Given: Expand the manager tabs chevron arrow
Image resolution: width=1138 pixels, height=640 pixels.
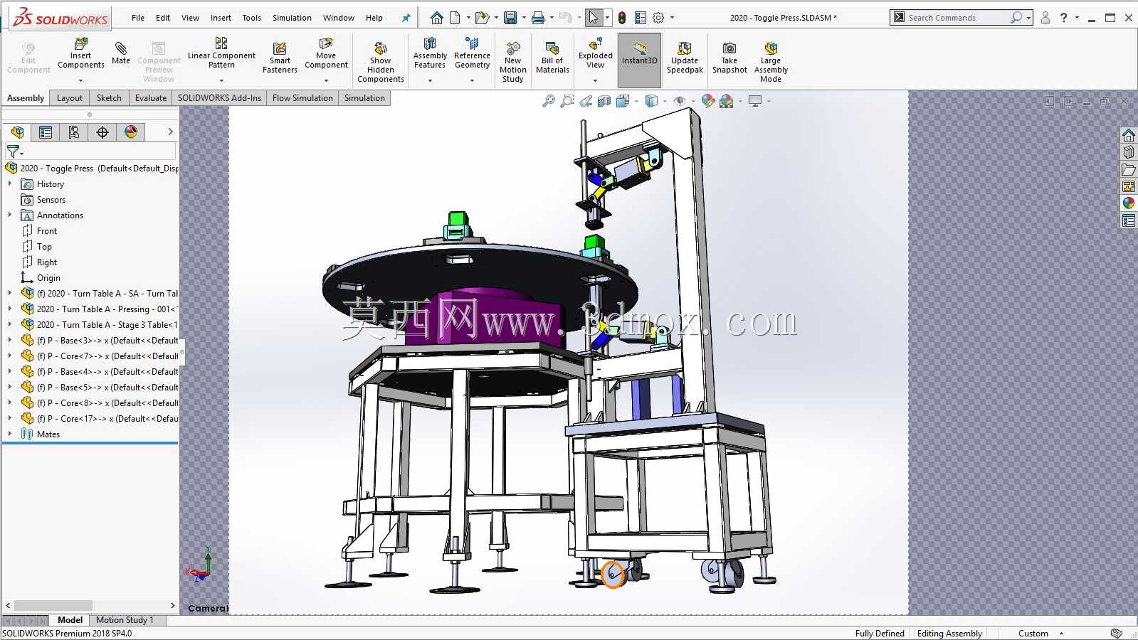Looking at the screenshot, I should click(170, 132).
